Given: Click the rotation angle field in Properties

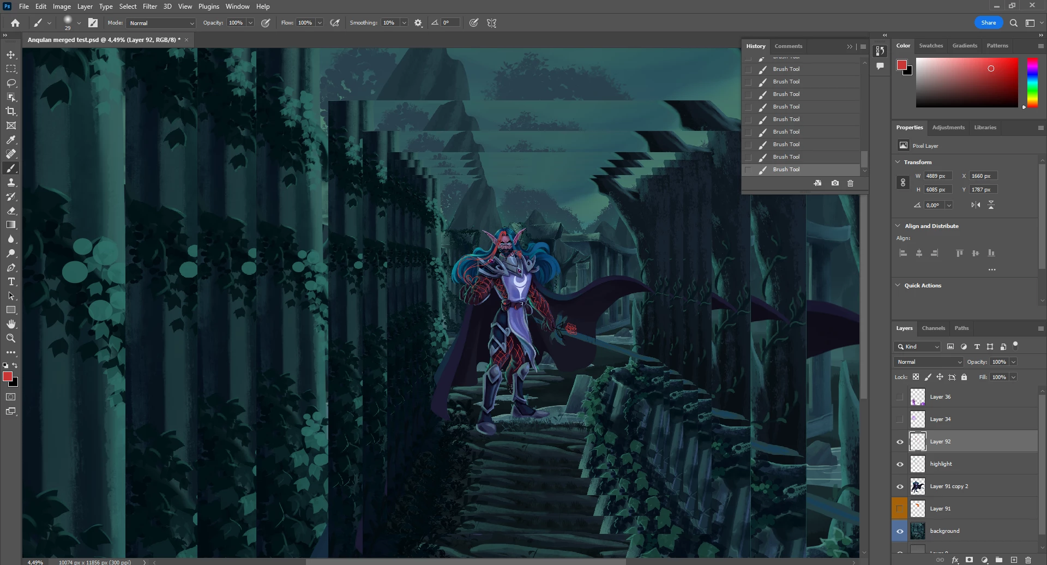Looking at the screenshot, I should pos(934,205).
